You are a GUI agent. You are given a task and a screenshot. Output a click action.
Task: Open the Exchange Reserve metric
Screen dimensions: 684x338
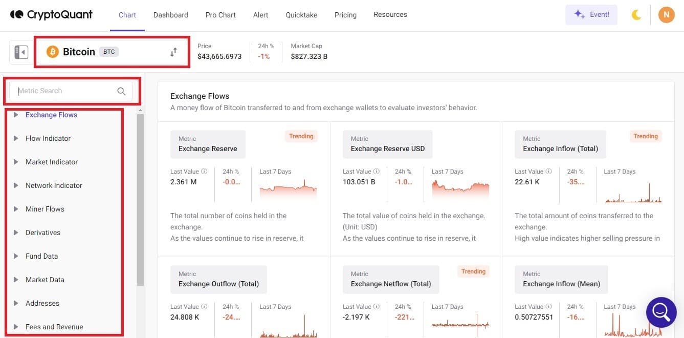tap(208, 144)
